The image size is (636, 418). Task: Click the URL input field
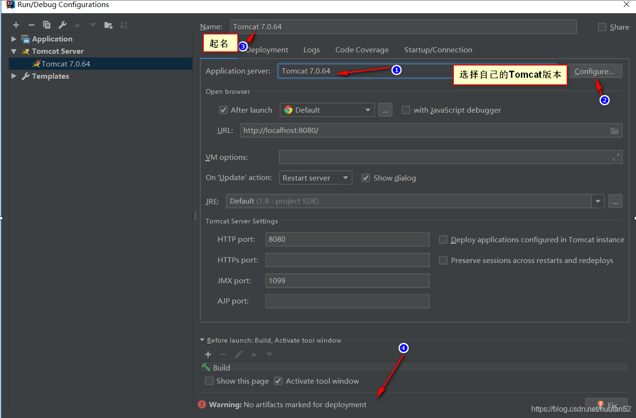(431, 131)
